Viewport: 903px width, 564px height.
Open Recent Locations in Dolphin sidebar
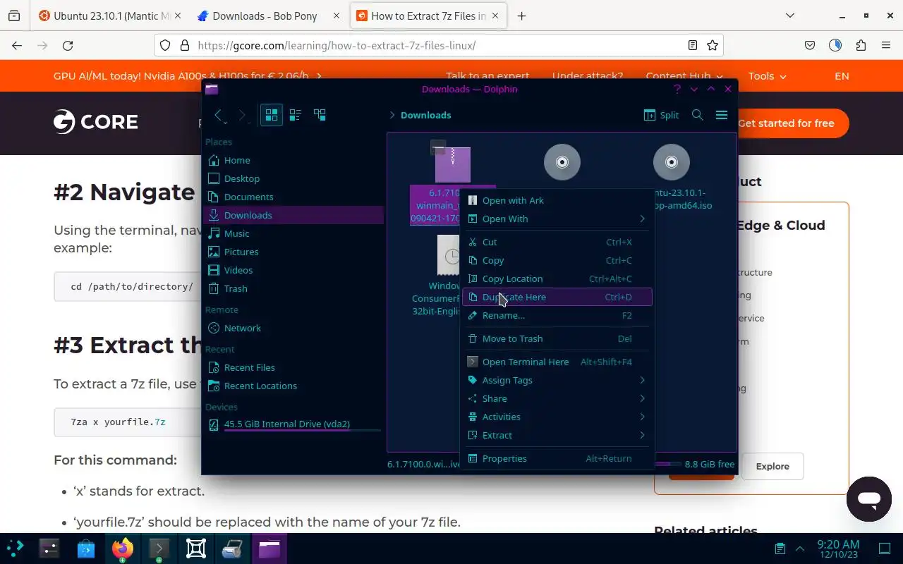pos(293,386)
